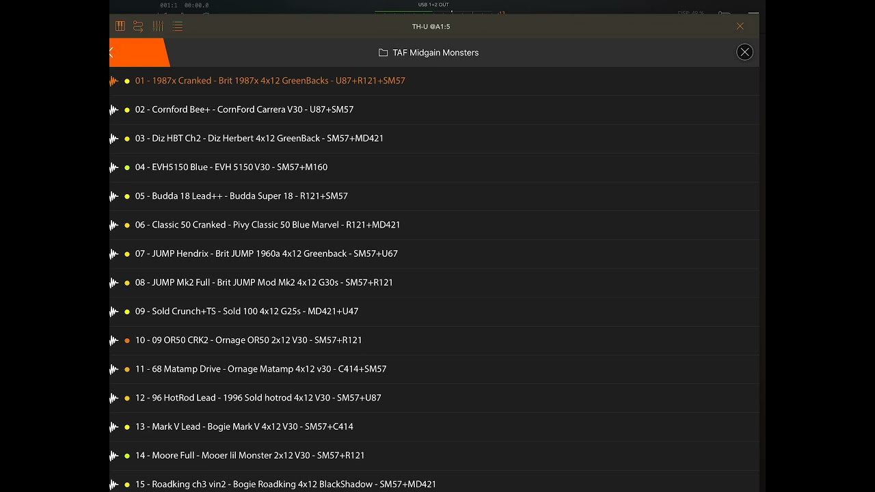Screen dimensions: 875x492
Task: Click the signal routing icon
Action: 138,26
